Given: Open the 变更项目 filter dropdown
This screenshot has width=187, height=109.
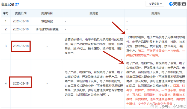Looking at the screenshot, I should click(x=155, y=4).
